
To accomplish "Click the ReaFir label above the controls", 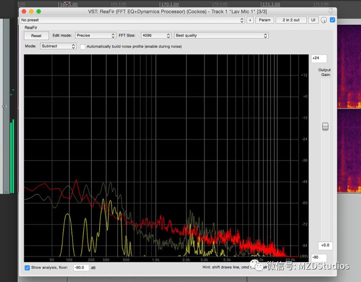I will 31,27.
